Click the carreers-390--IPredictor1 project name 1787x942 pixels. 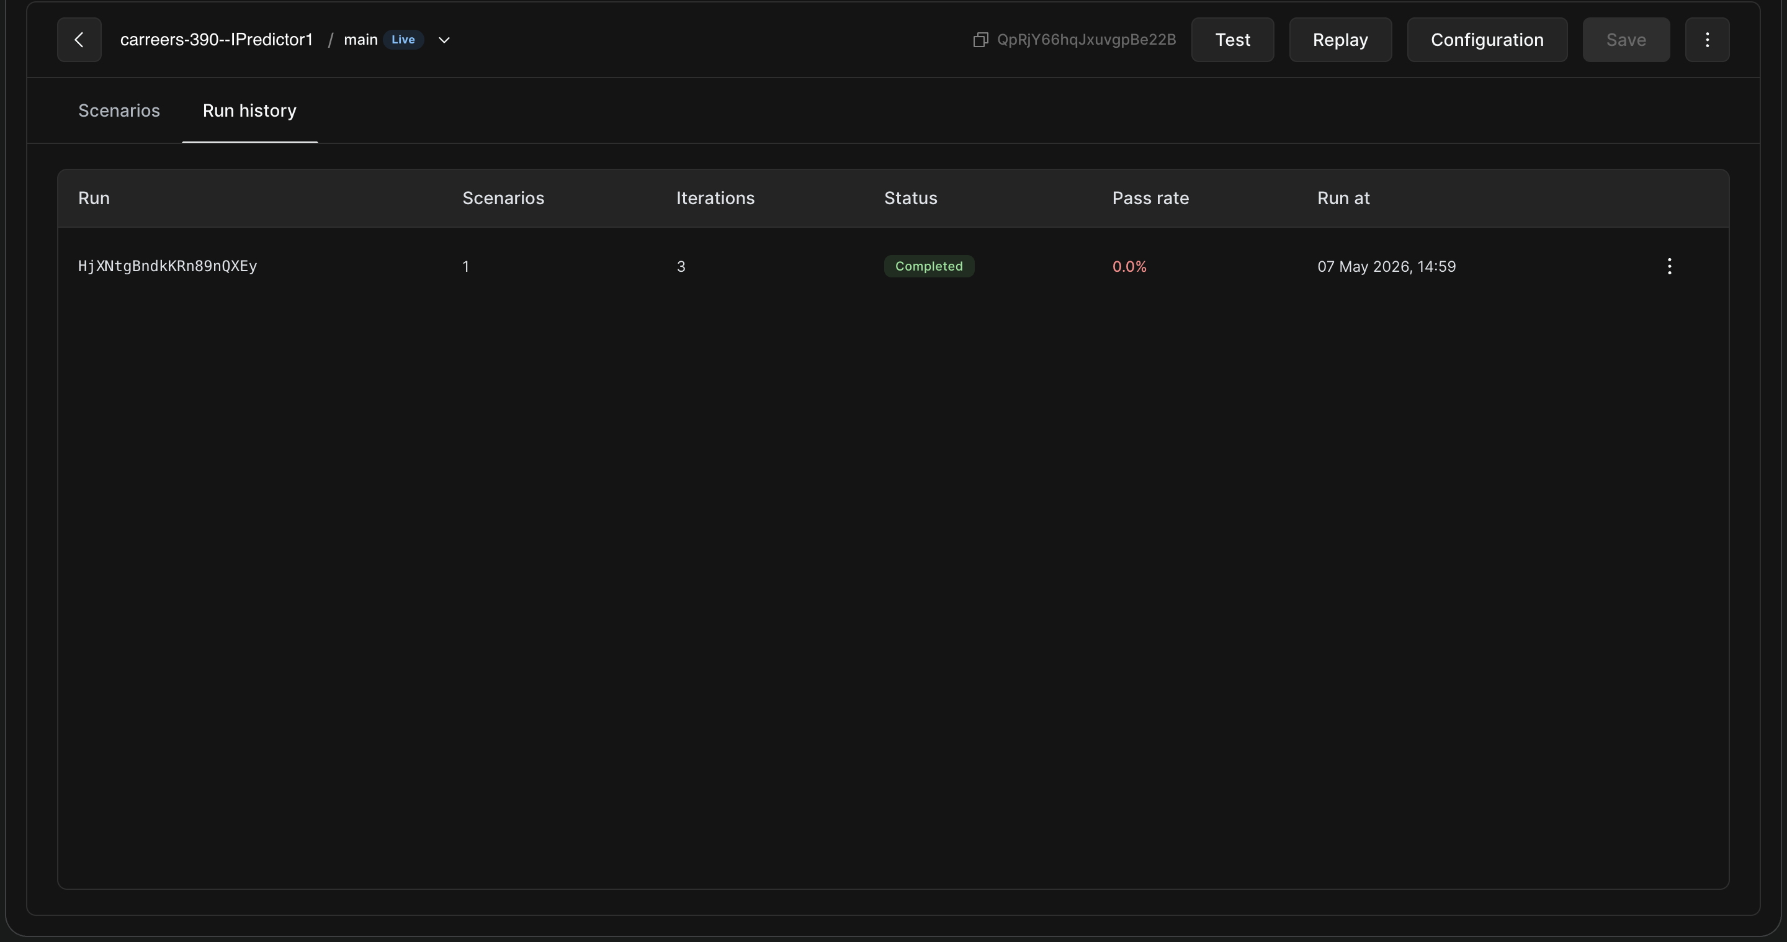click(217, 40)
